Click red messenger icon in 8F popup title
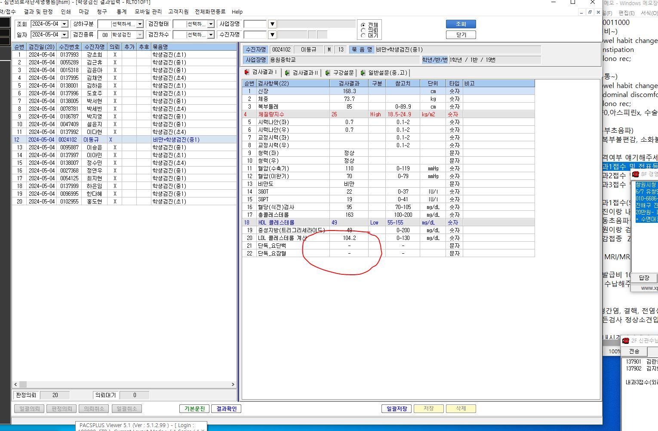This screenshot has height=431, width=658. (635, 174)
